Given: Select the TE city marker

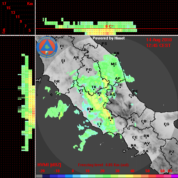Looking at the screenshot, I should 120,87.
